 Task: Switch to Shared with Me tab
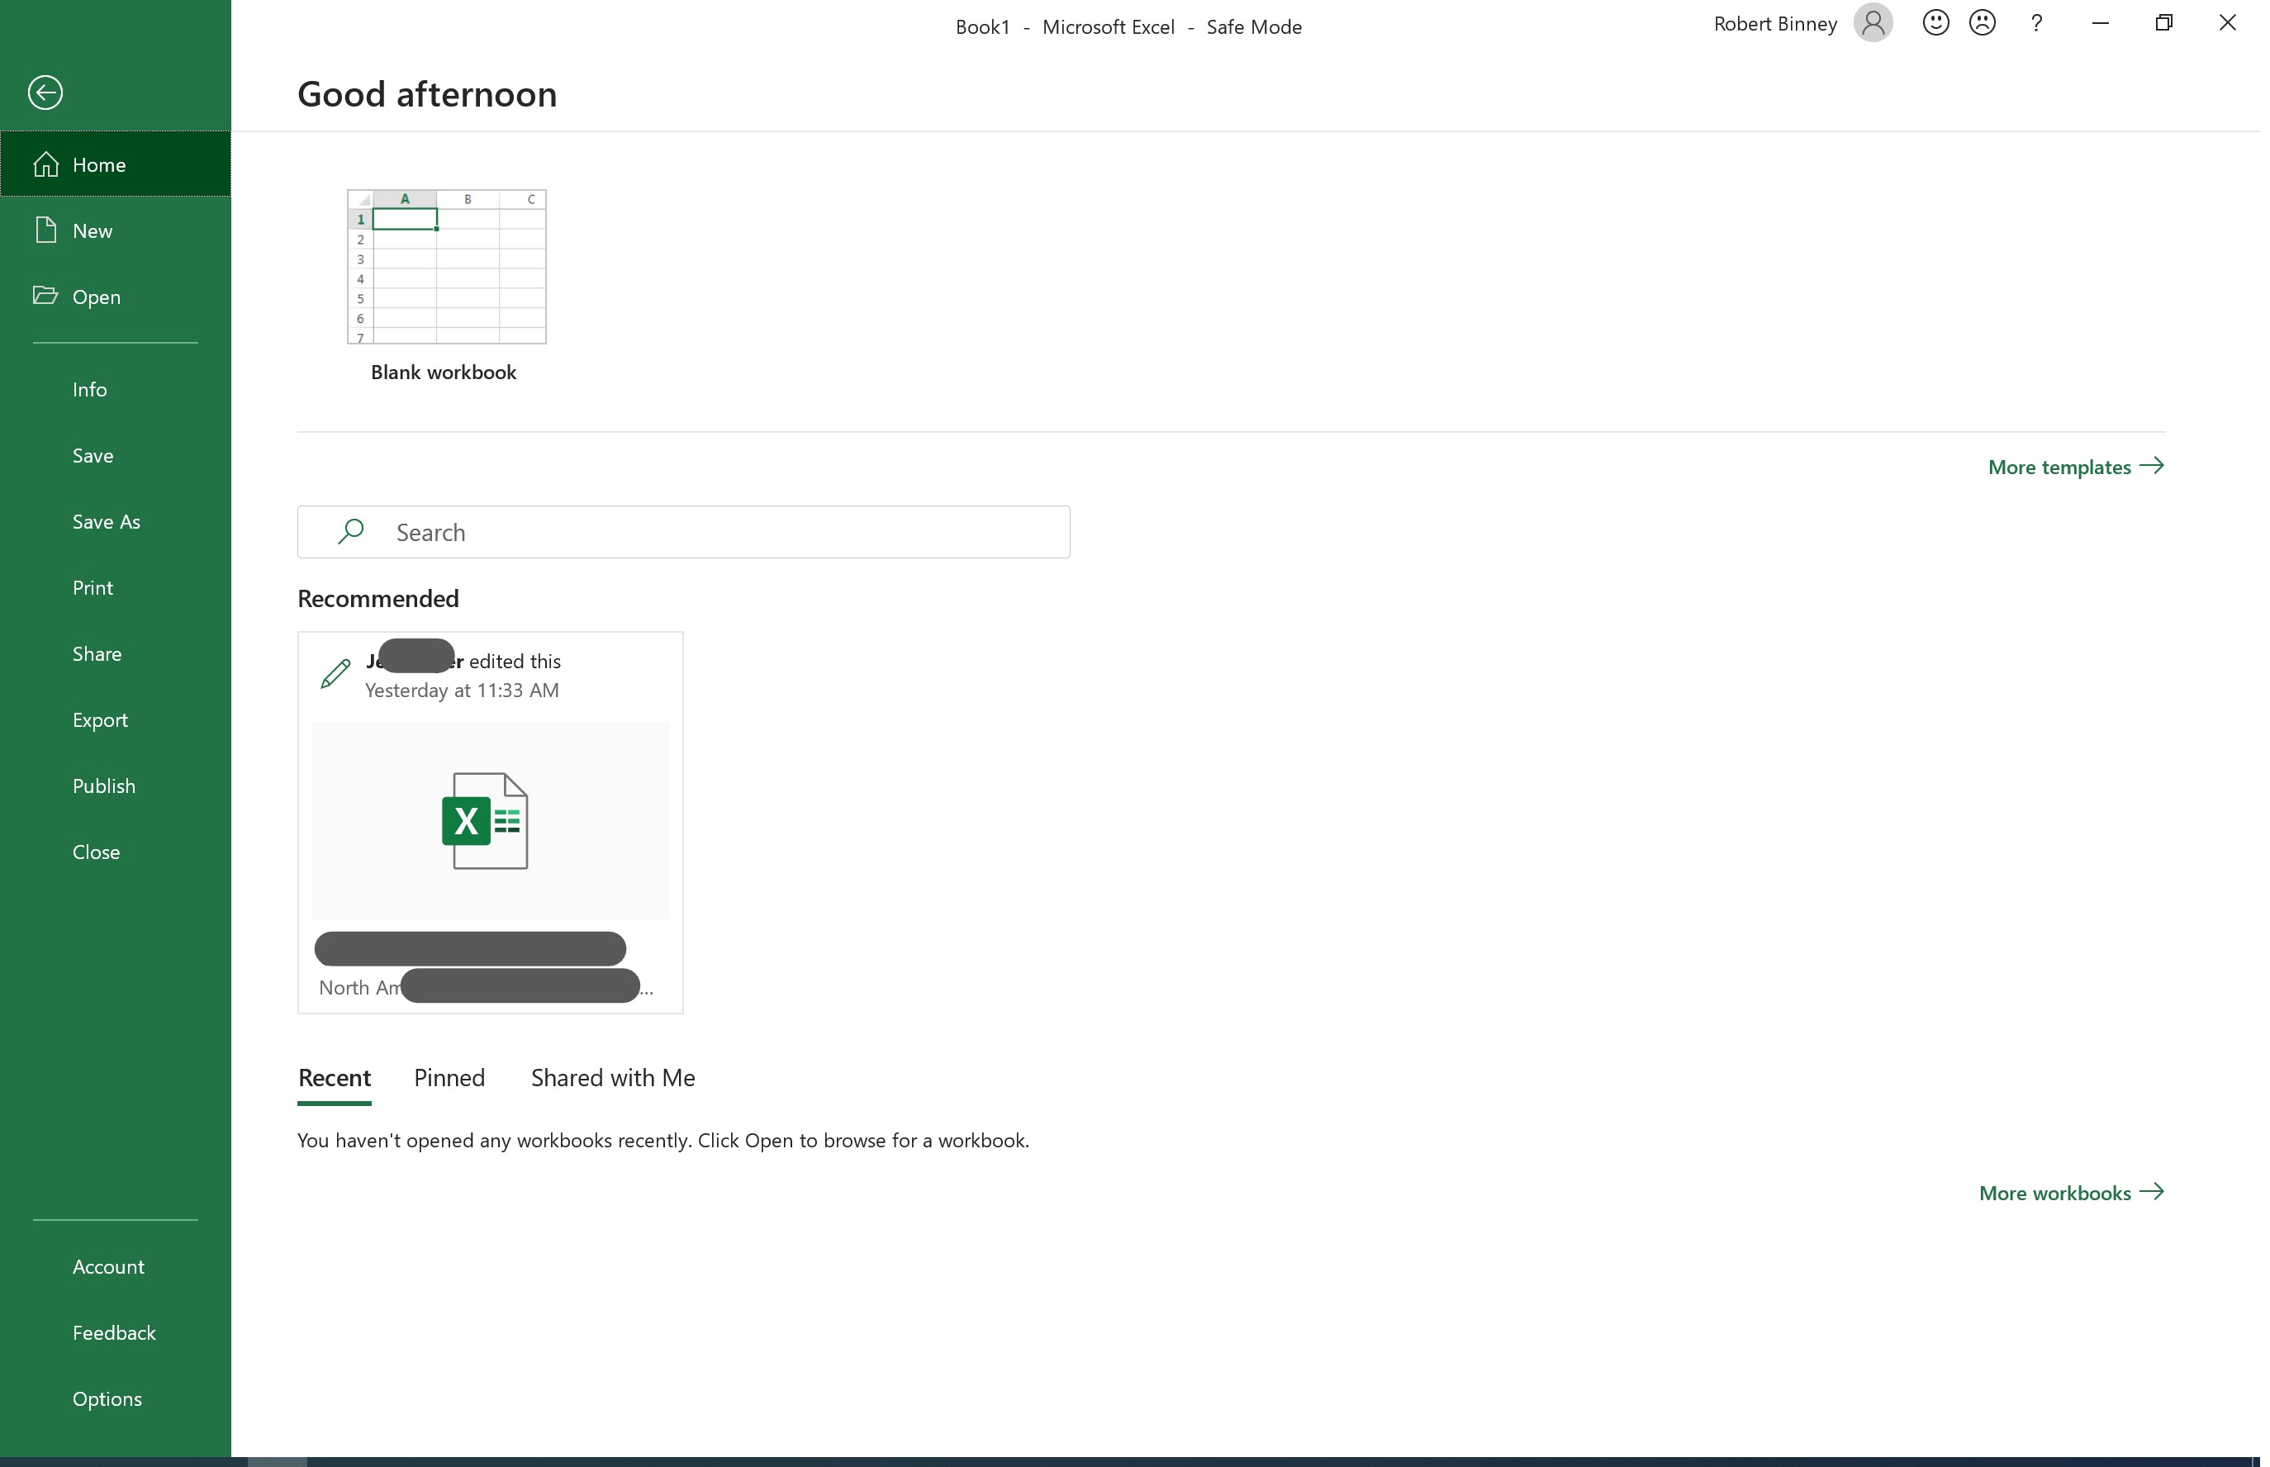point(612,1077)
